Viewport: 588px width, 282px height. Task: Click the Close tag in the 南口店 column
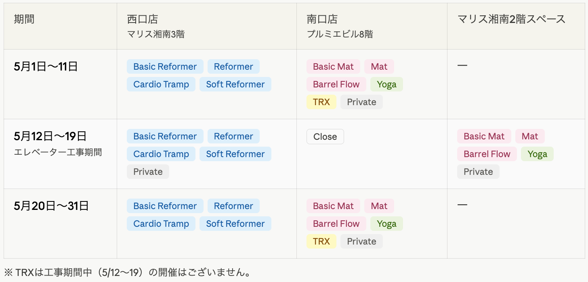tap(325, 137)
